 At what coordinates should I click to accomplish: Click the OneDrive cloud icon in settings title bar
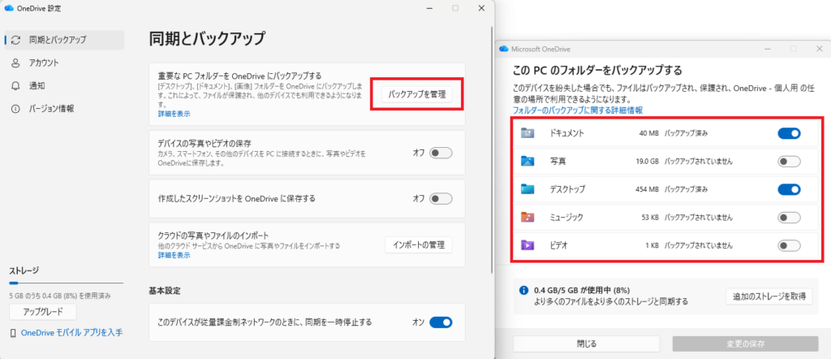(8, 8)
